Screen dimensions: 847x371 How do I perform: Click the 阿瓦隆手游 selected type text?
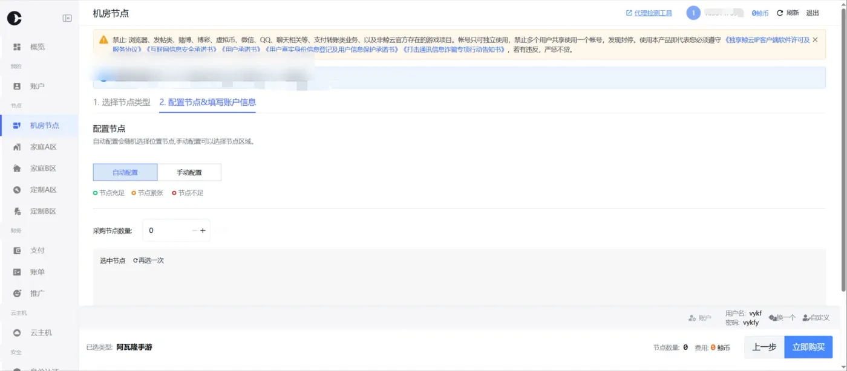pos(134,347)
